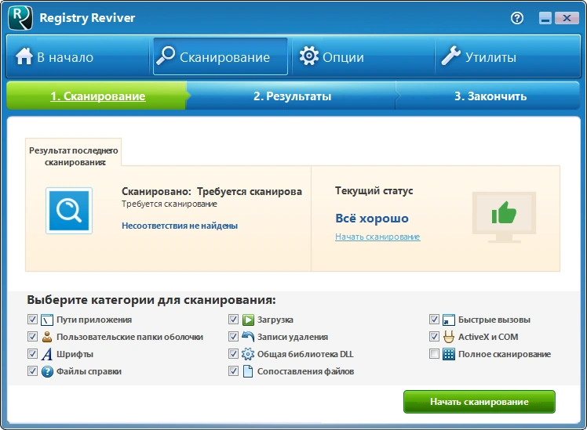Image resolution: width=587 pixels, height=430 pixels.
Task: Click the Всё хорошо status text
Action: tap(372, 219)
